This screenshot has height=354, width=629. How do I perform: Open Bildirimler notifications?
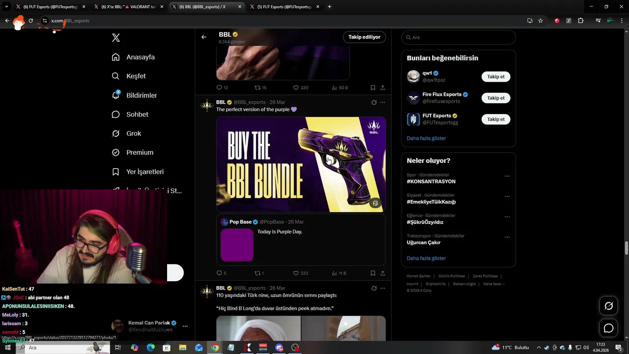134,95
